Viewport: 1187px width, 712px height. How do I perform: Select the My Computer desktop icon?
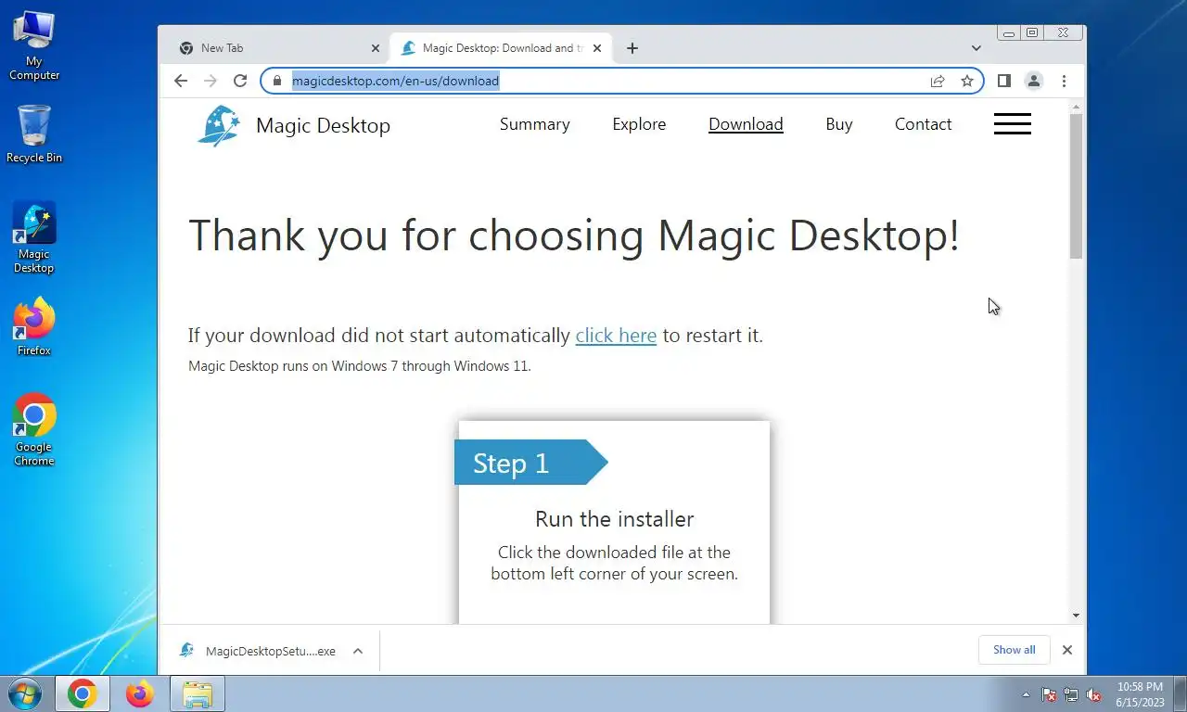click(x=34, y=46)
